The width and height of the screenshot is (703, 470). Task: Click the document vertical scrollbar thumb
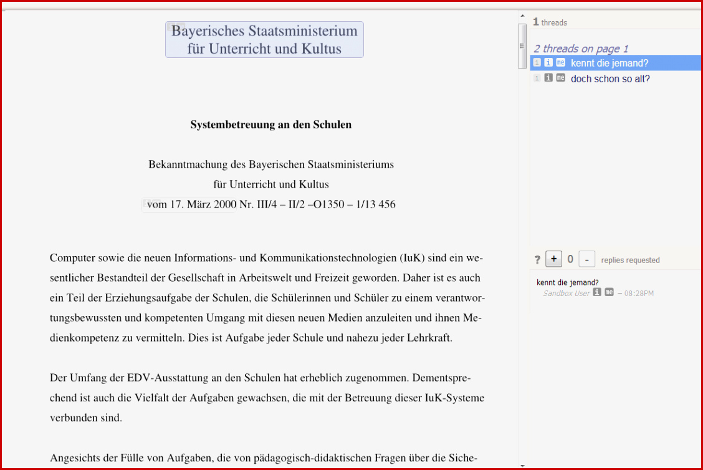(522, 46)
